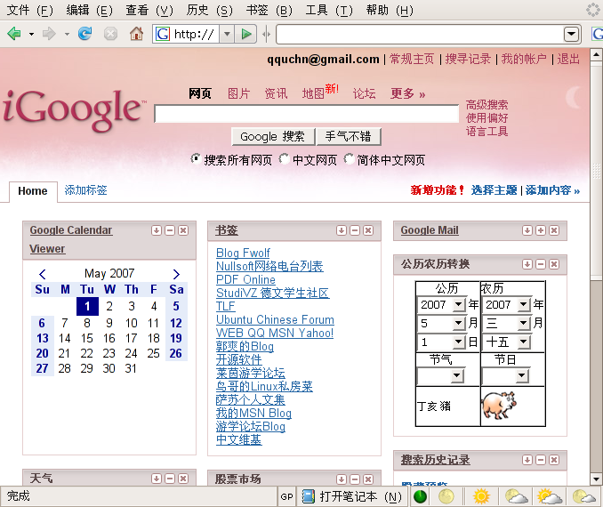Delete the 书签 gadget with its X icon

(368, 230)
